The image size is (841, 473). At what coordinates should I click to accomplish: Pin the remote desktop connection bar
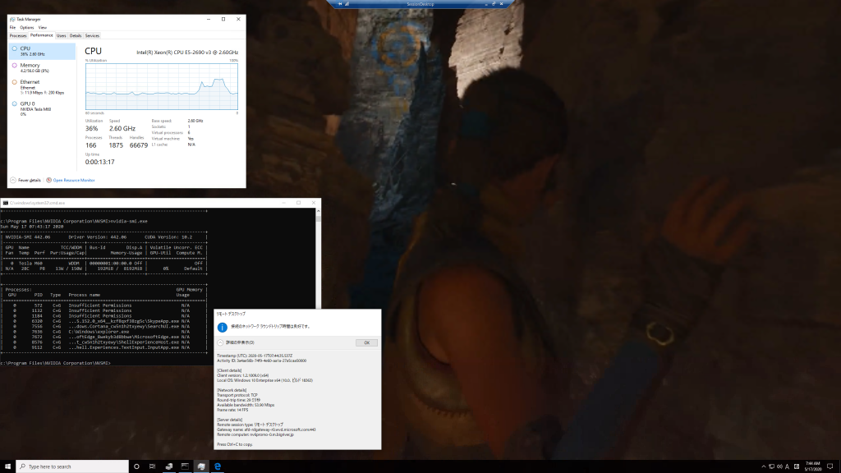pyautogui.click(x=339, y=4)
